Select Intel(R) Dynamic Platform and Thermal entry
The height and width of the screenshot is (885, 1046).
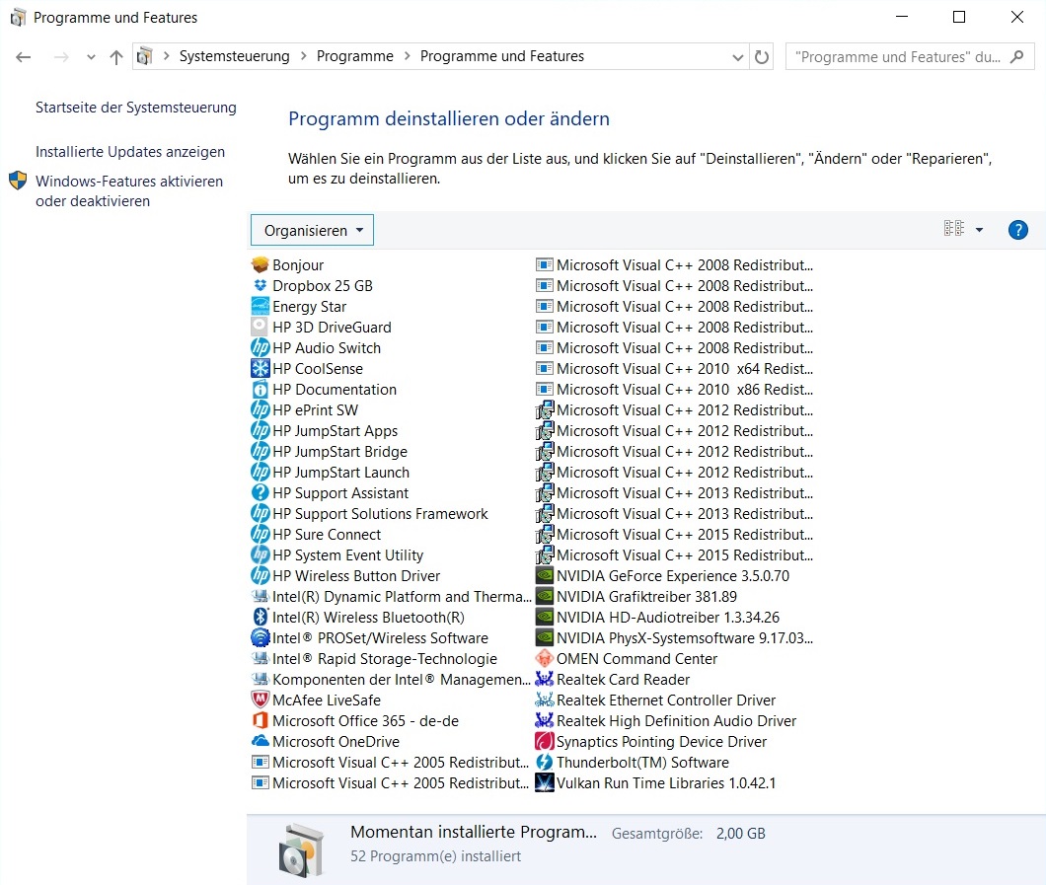(x=391, y=596)
